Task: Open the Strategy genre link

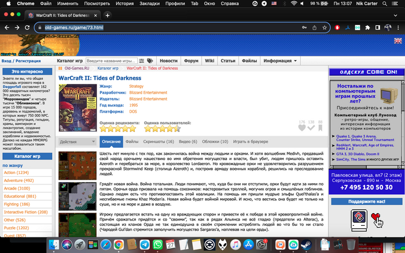Action: point(136,87)
